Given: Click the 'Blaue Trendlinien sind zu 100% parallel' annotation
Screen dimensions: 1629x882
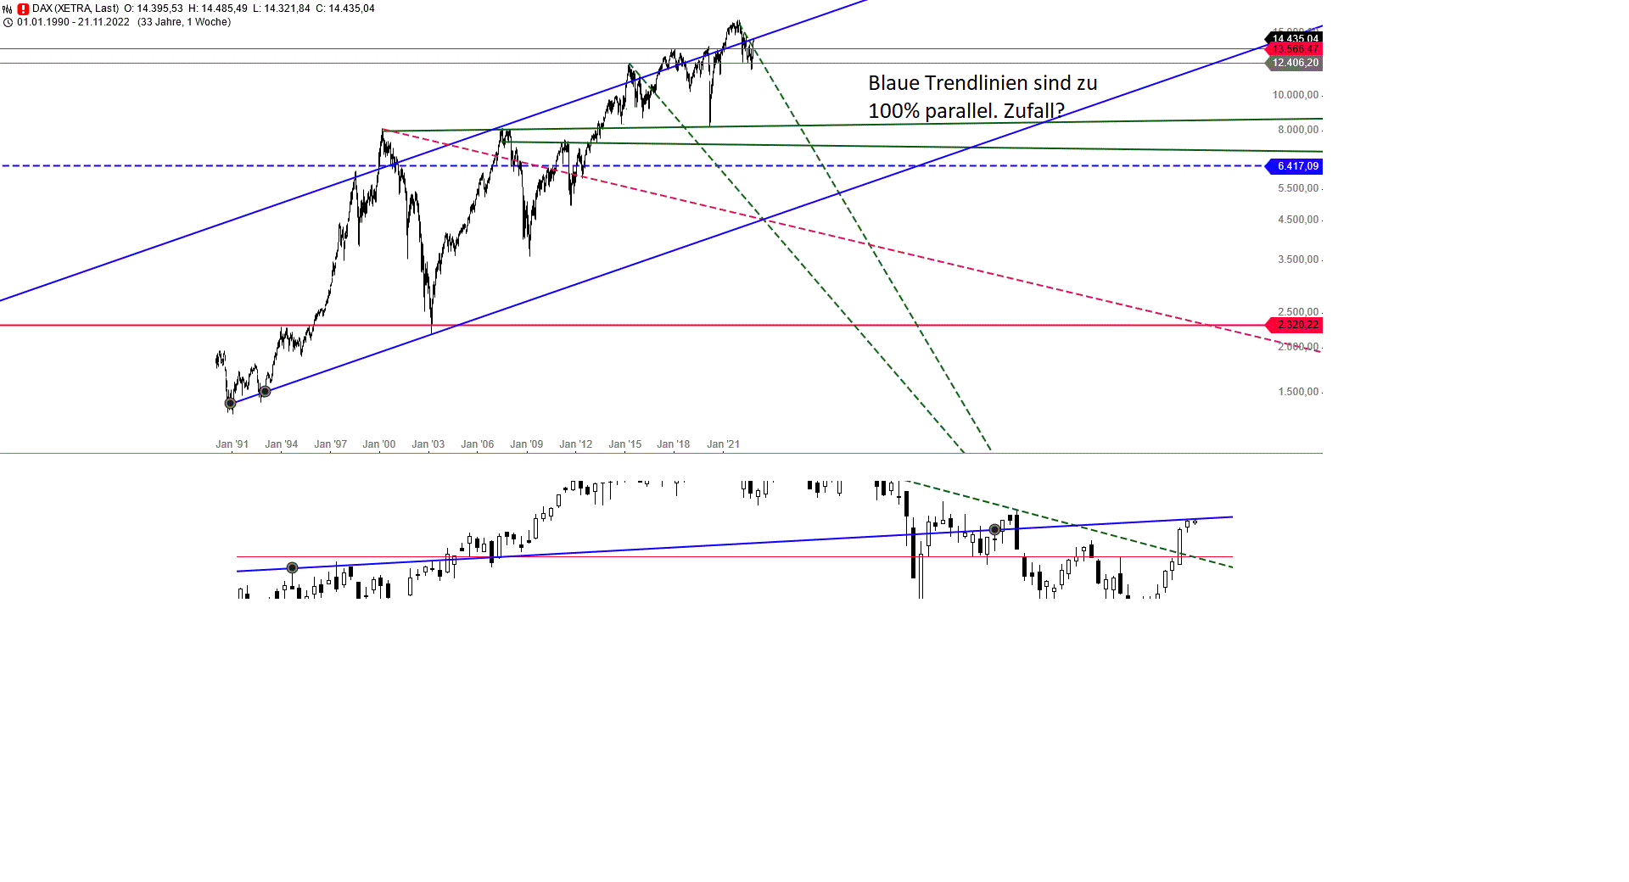Looking at the screenshot, I should [982, 97].
